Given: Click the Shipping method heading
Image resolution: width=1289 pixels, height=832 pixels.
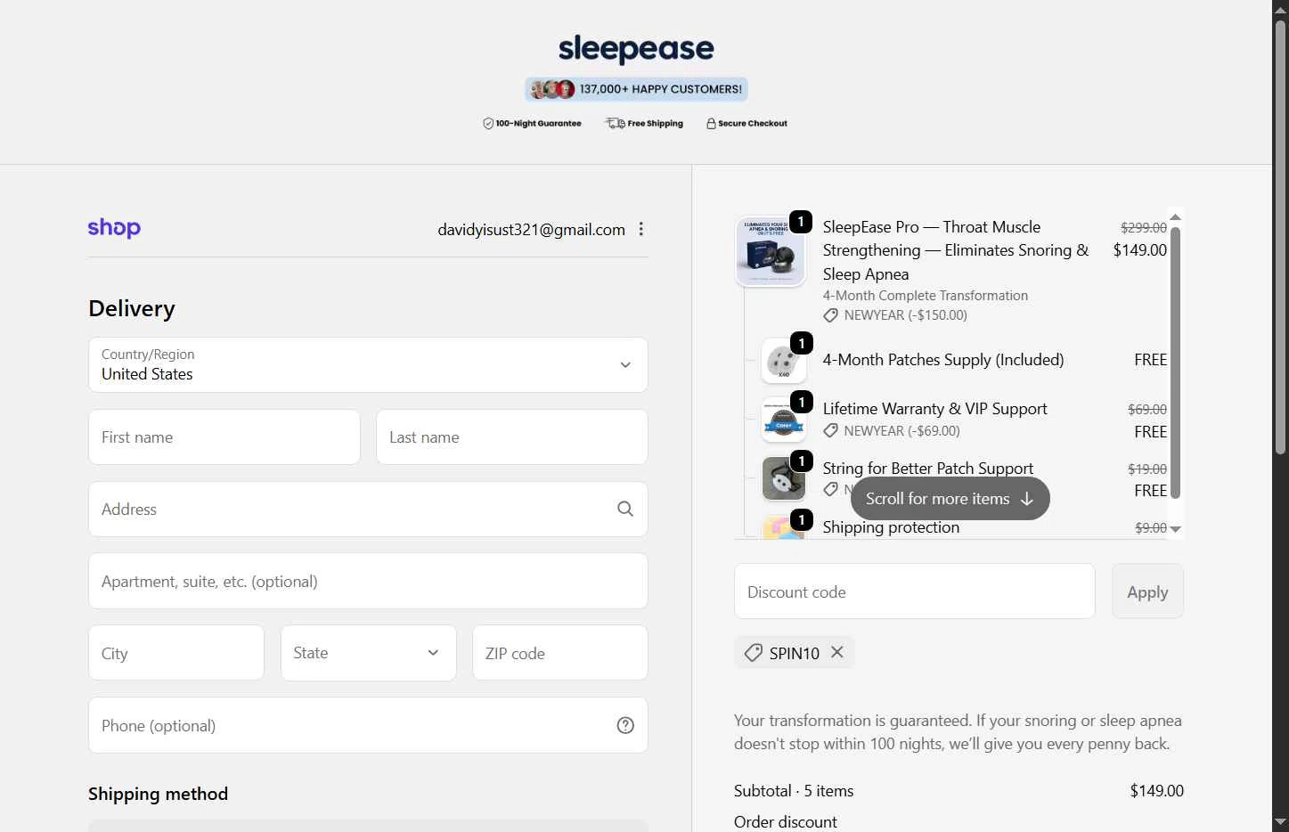Looking at the screenshot, I should (159, 794).
